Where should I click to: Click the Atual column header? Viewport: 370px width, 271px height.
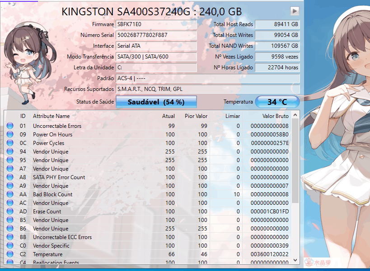pyautogui.click(x=168, y=116)
